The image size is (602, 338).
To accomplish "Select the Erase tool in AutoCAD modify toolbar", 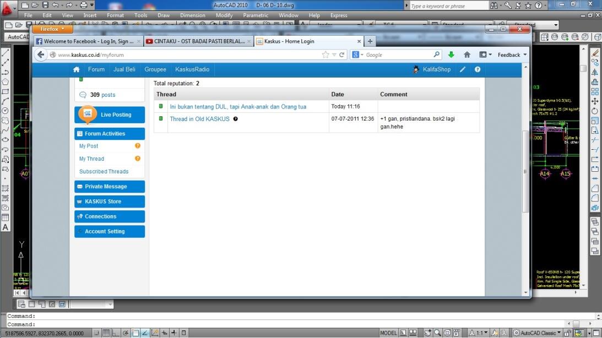I will coord(595,52).
